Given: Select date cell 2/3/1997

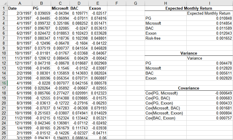Looking at the screenshot, I should click(20, 14).
